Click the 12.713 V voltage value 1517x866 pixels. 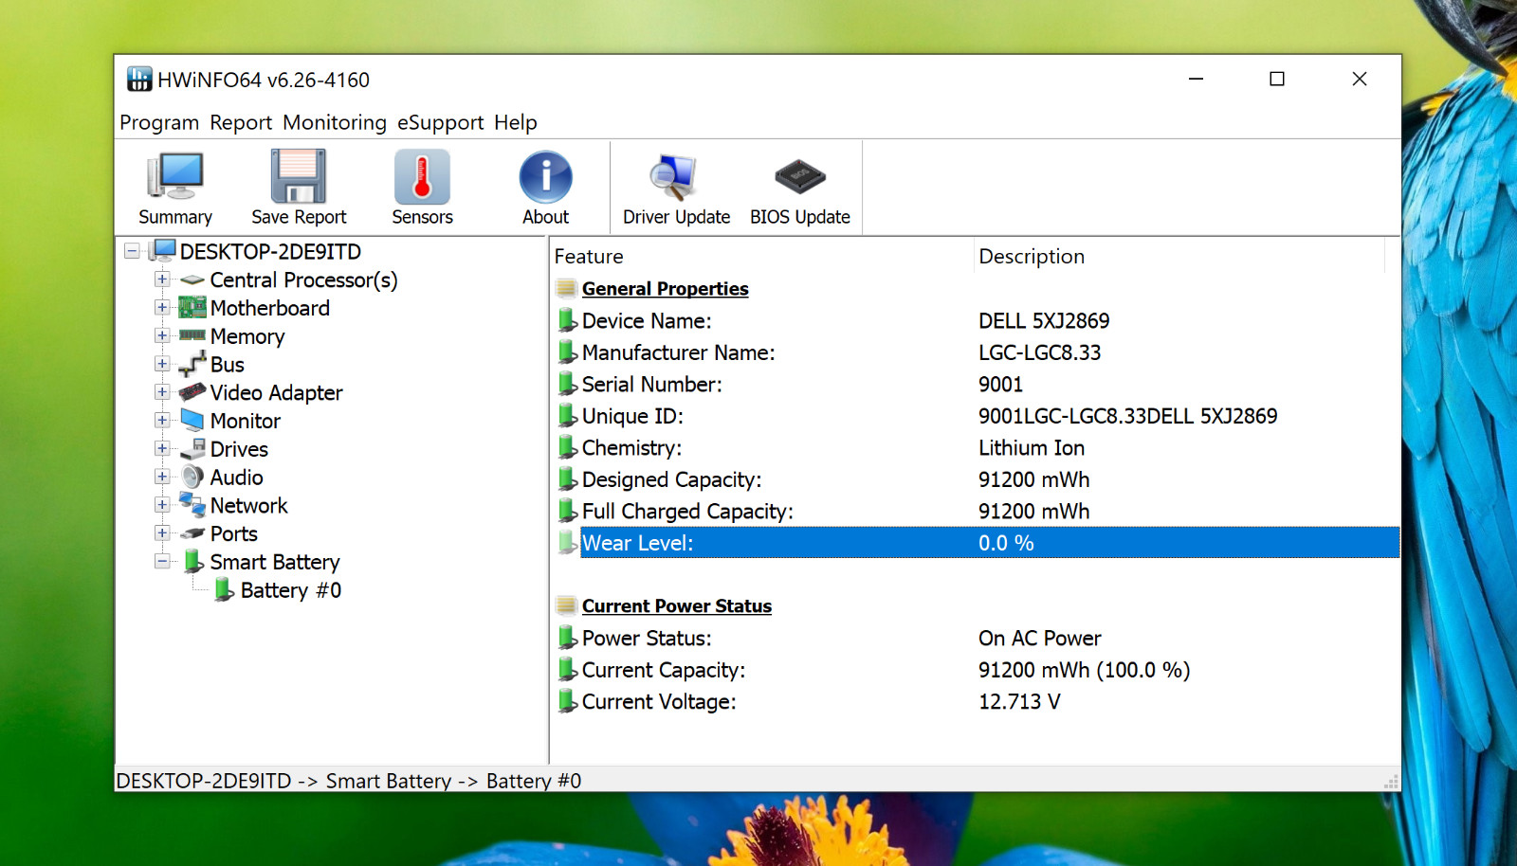[x=1019, y=701]
